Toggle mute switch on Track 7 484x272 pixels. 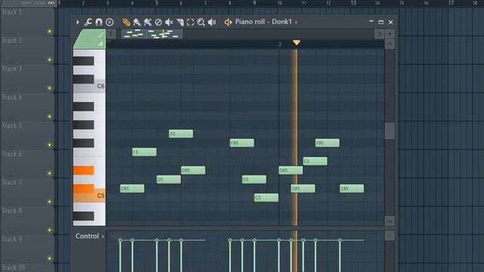pos(50,202)
